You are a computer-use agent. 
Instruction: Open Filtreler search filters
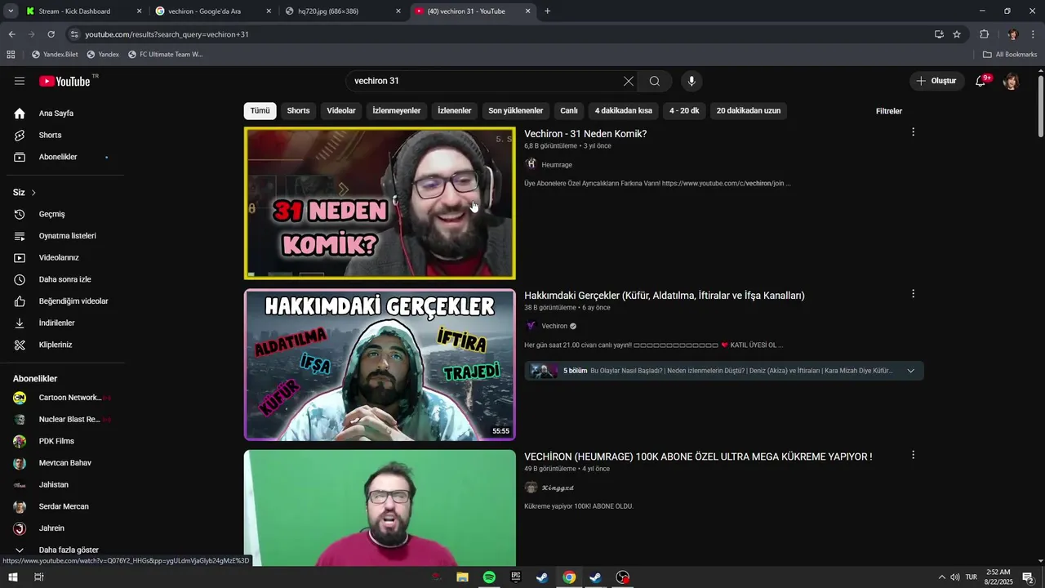click(889, 111)
